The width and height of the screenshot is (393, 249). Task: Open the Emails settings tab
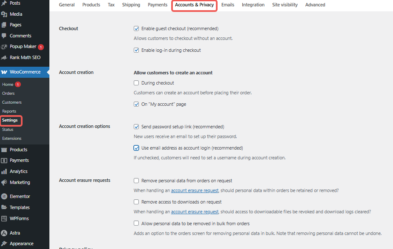228,5
